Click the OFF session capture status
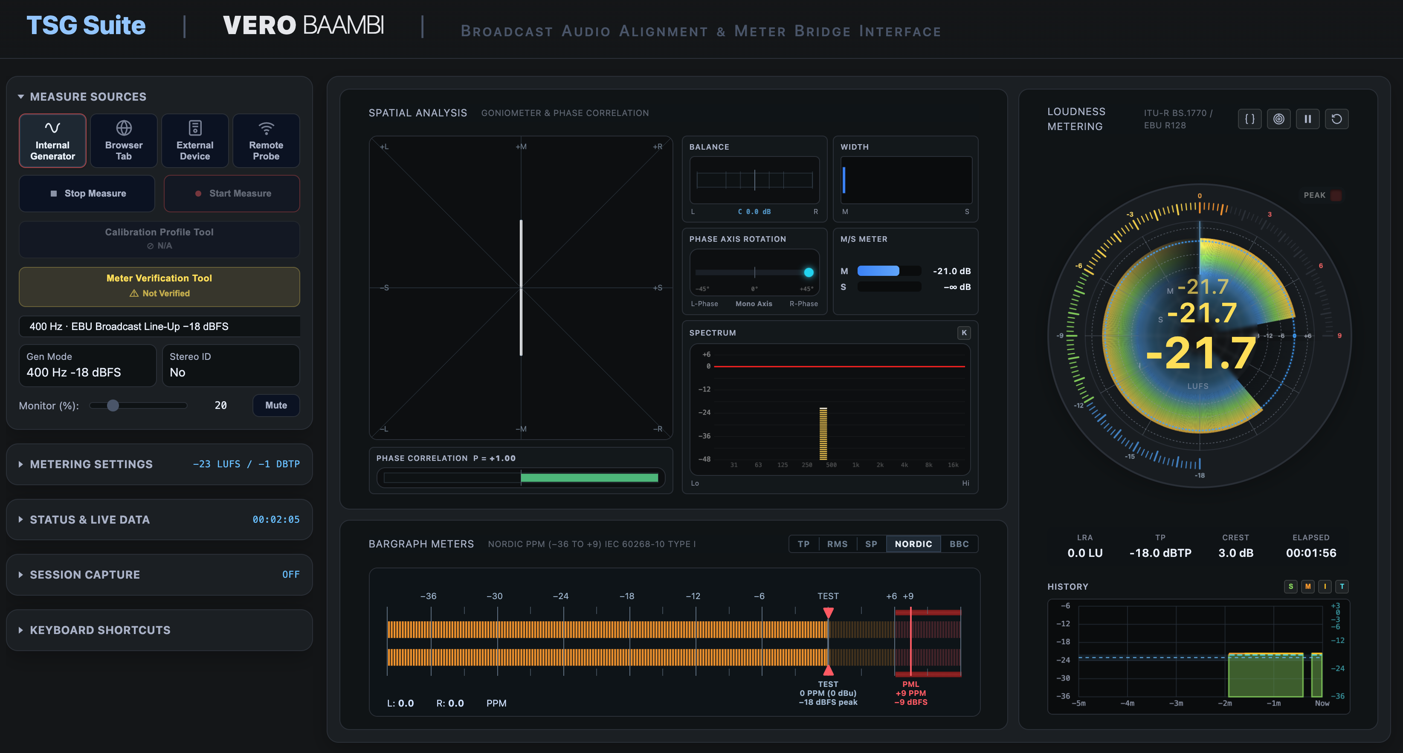 coord(291,574)
